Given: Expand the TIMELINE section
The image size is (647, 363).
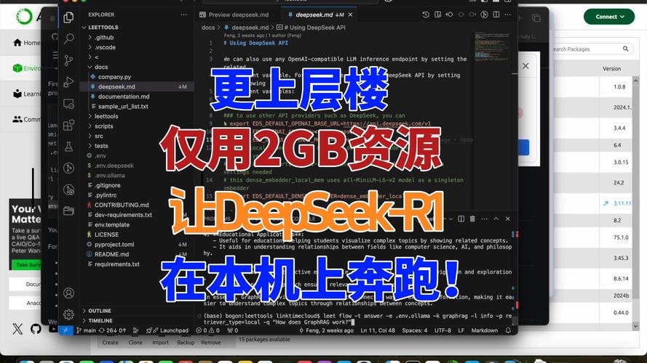Looking at the screenshot, I should click(100, 321).
